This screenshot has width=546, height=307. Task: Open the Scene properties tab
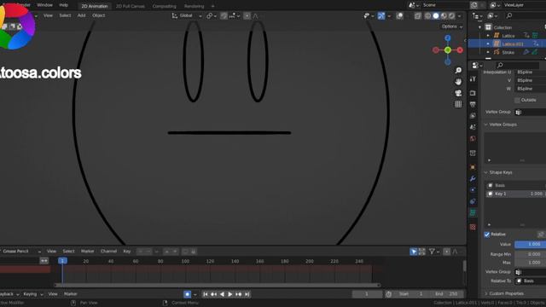473,127
